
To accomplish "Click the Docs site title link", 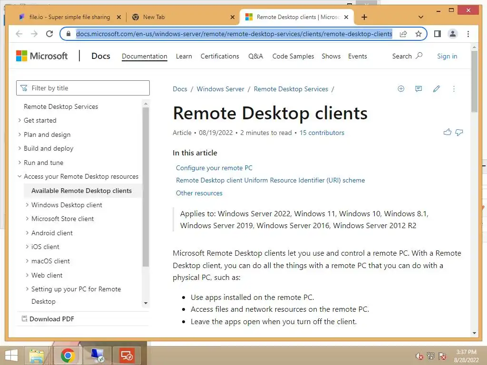I will (101, 56).
